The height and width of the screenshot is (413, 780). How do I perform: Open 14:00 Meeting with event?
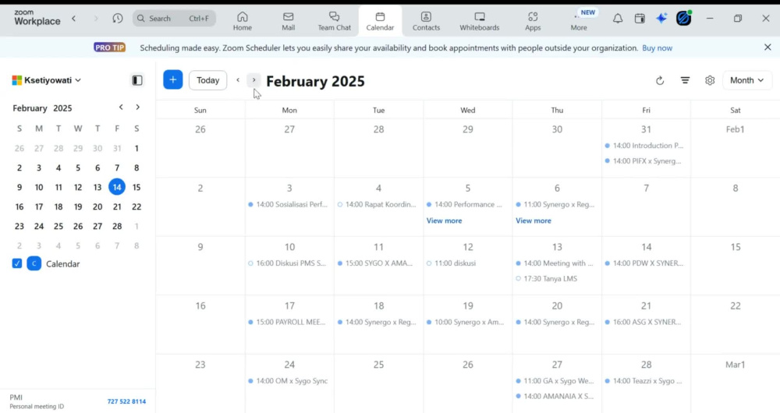pyautogui.click(x=556, y=263)
